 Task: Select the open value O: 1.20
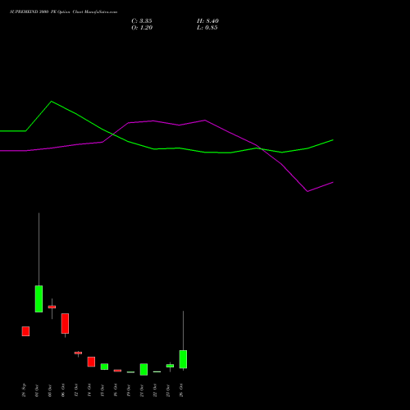click(x=142, y=28)
